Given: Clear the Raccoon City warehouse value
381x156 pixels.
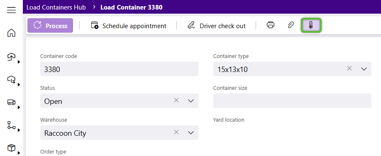Looking at the screenshot, I should click(176, 132).
